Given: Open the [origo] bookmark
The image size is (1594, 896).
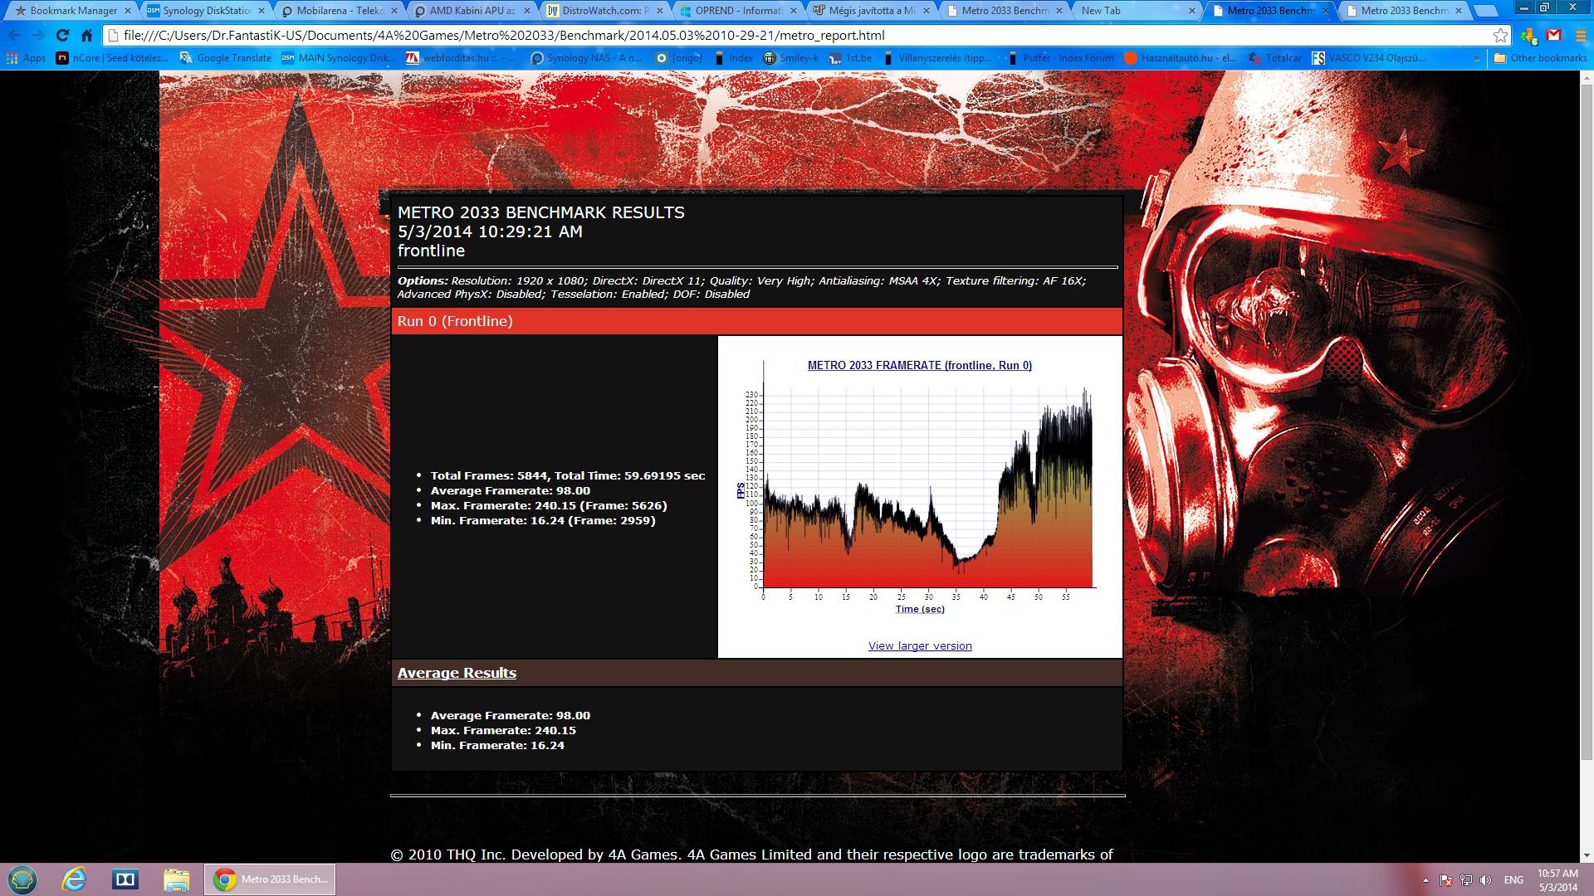Looking at the screenshot, I should coord(679,58).
